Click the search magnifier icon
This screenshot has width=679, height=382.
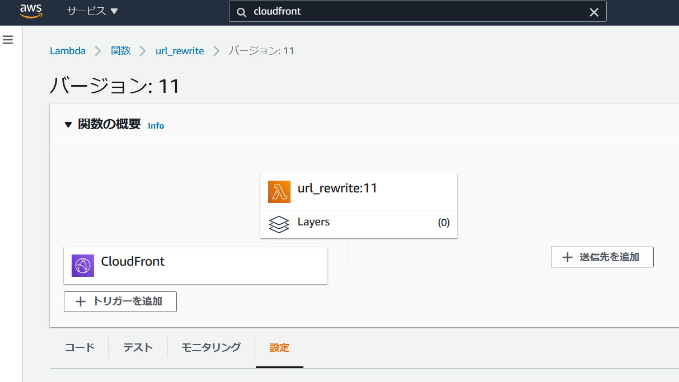(x=241, y=11)
